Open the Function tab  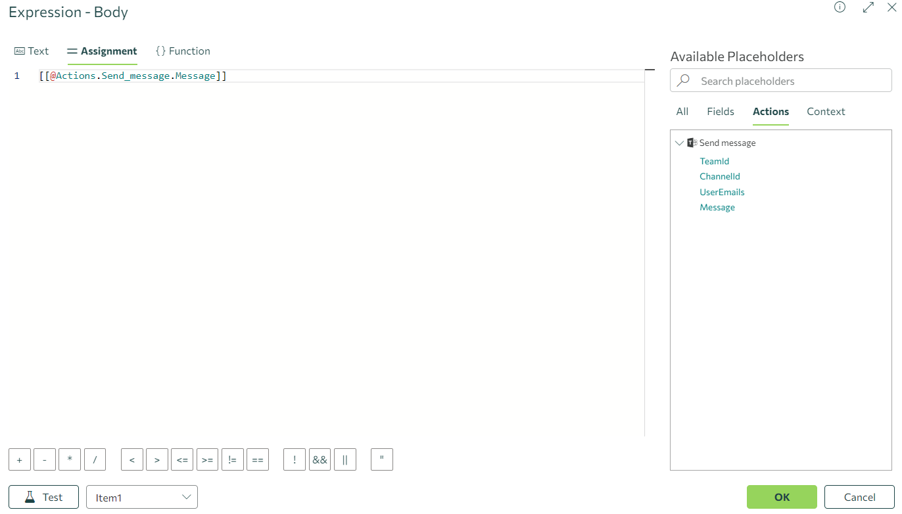click(x=183, y=51)
